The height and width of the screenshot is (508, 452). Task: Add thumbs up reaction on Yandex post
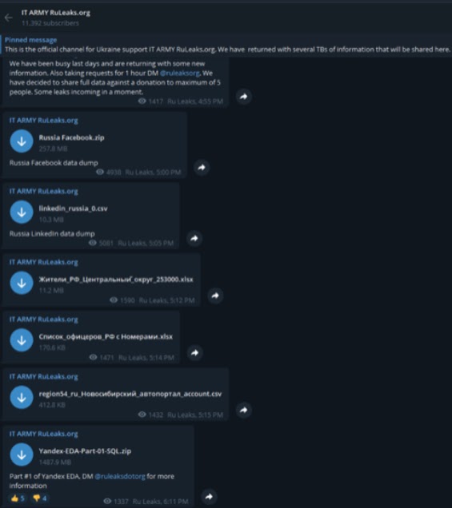18,498
